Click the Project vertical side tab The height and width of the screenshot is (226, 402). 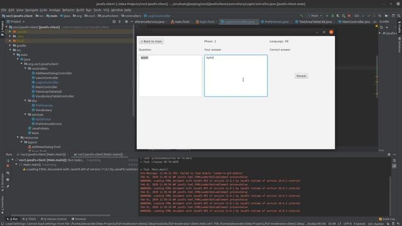3,28
